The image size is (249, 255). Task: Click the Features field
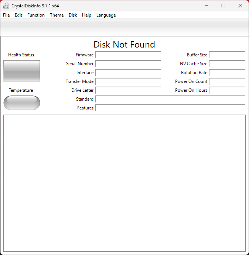(x=170, y=108)
